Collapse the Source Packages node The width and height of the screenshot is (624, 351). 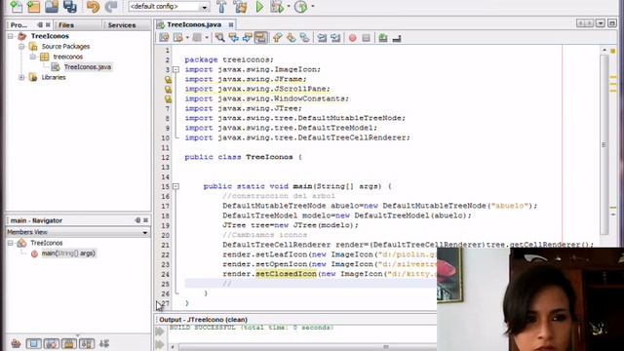(x=21, y=47)
